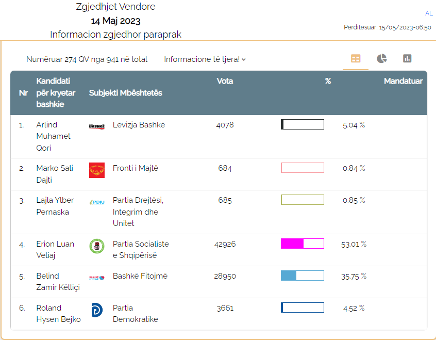The image size is (436, 340).
Task: Click the Përditësuar timestamp
Action: pos(388,27)
